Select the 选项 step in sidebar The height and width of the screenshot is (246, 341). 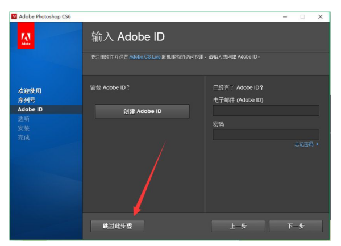(x=23, y=119)
